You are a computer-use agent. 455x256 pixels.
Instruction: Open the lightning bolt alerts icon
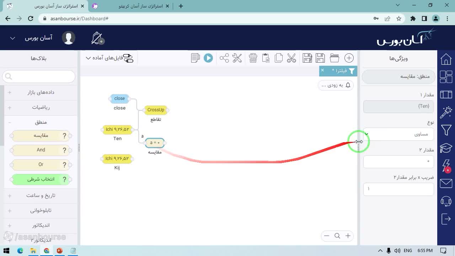pos(446,166)
